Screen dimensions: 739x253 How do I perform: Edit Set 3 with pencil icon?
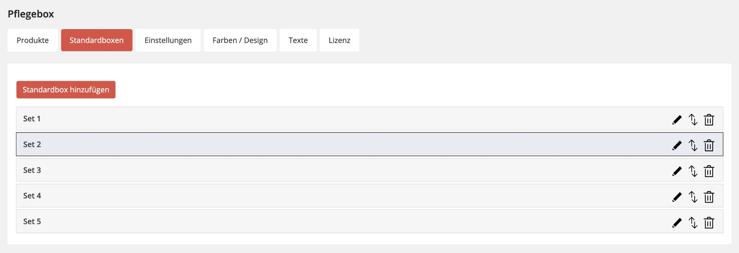tap(677, 171)
